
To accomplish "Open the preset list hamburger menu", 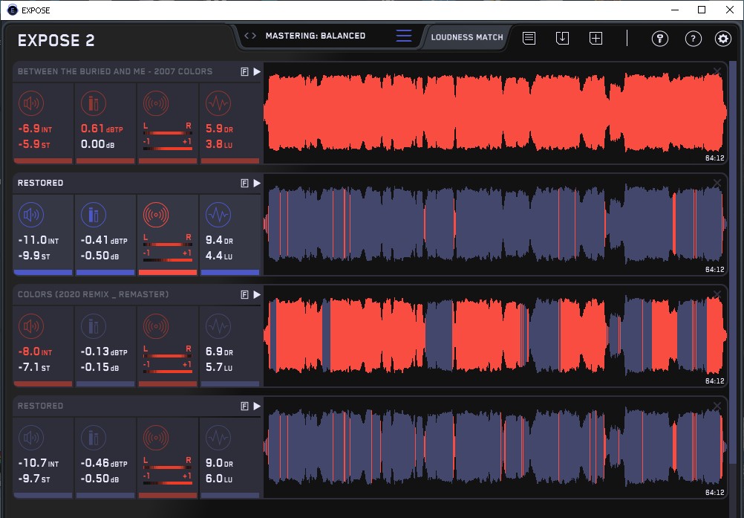I will [404, 36].
